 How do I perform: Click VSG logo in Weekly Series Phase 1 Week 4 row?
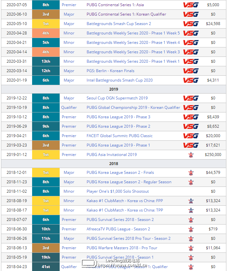tap(191, 43)
